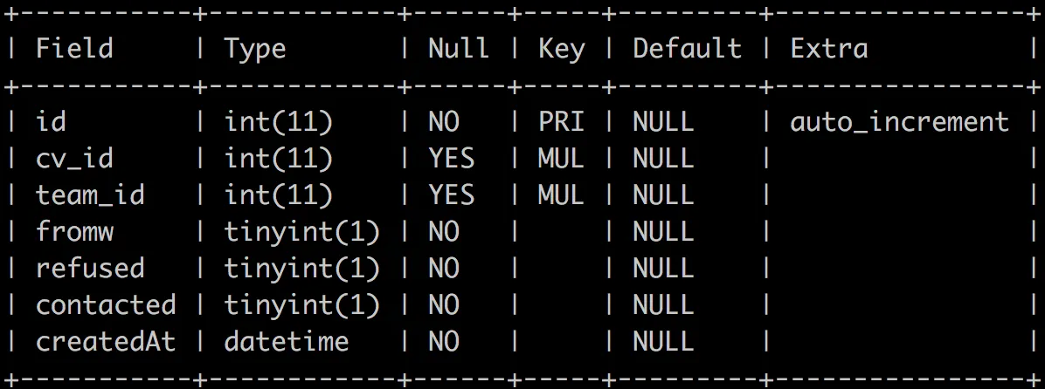Click the createdAt field name
Viewport: 1045px width, 389px height.
pos(106,341)
